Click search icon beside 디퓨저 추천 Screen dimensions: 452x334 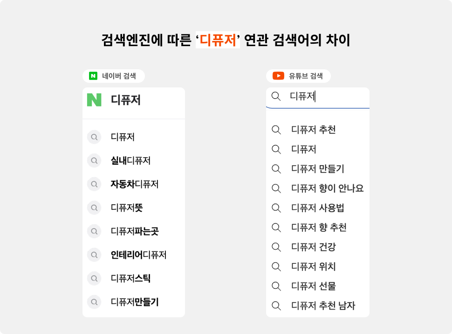point(276,130)
